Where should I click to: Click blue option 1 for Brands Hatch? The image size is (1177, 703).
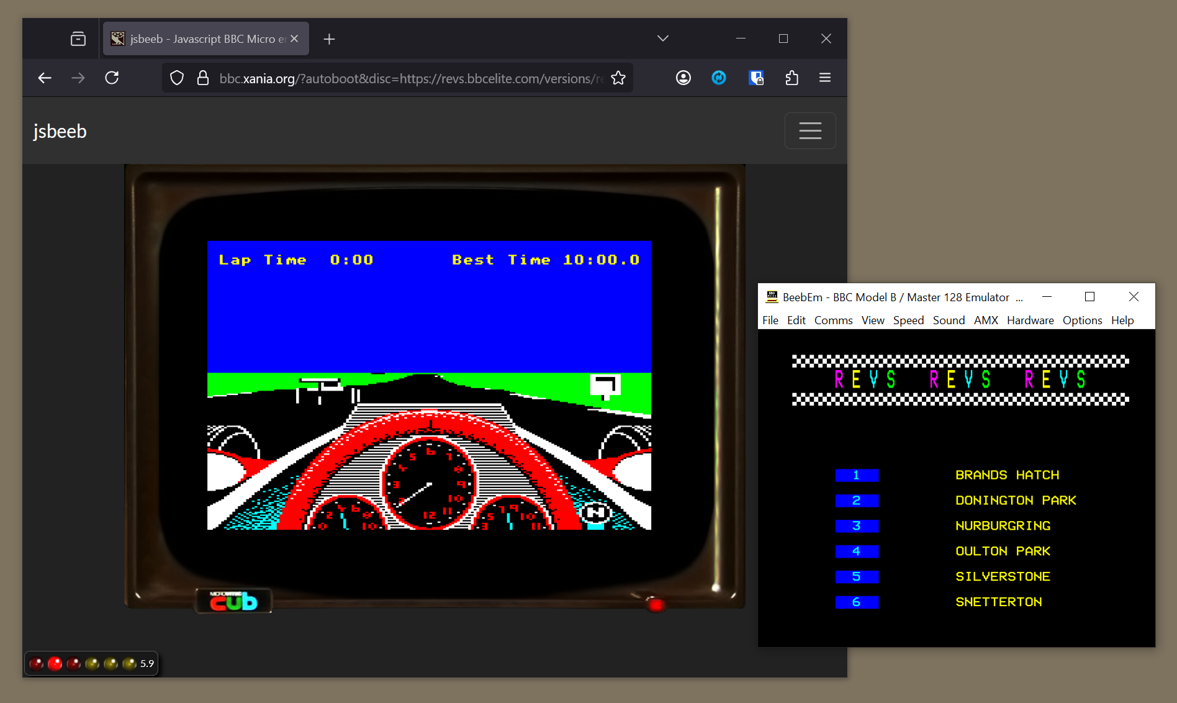pyautogui.click(x=857, y=475)
